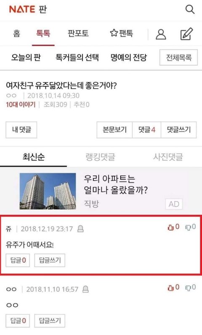This screenshot has width=202, height=335.
Task: Report the 쥬 comment via siren icon
Action: (x=80, y=229)
